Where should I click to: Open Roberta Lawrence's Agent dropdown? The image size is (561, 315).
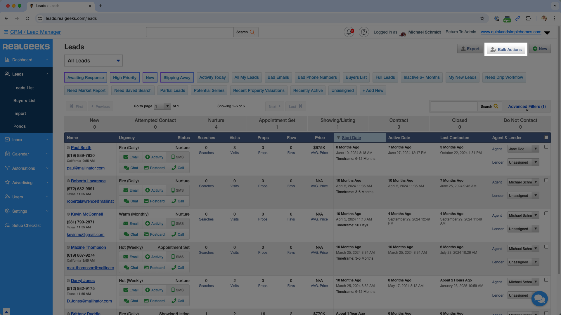point(523,182)
